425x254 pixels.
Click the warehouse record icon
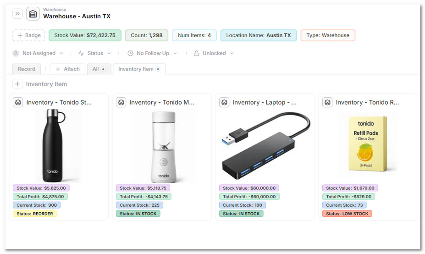[33, 14]
